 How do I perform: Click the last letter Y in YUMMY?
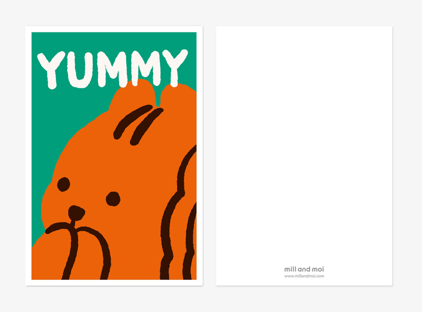(x=175, y=68)
